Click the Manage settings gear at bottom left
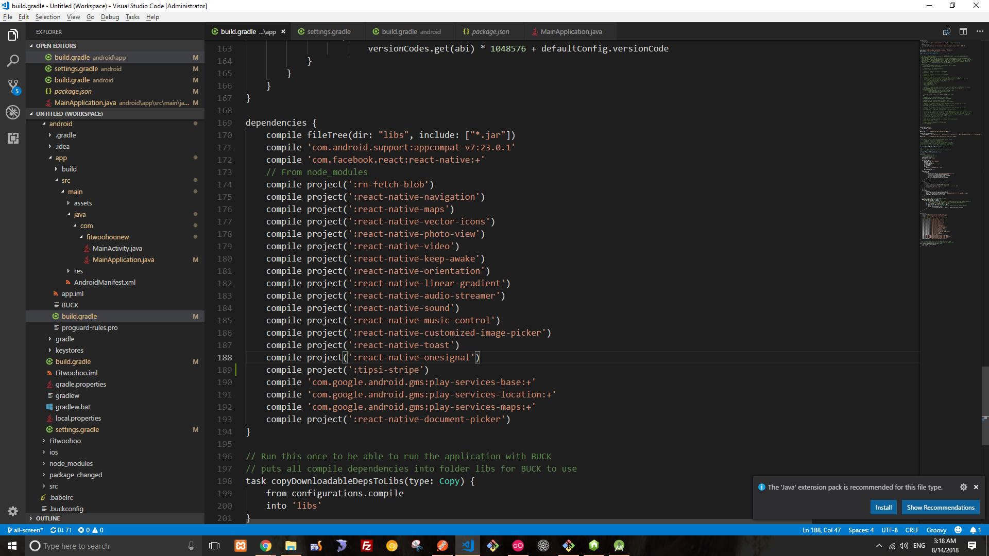Screen dimensions: 989x556 [x=13, y=511]
